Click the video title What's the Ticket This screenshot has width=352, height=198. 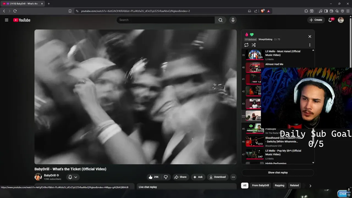[70, 169]
